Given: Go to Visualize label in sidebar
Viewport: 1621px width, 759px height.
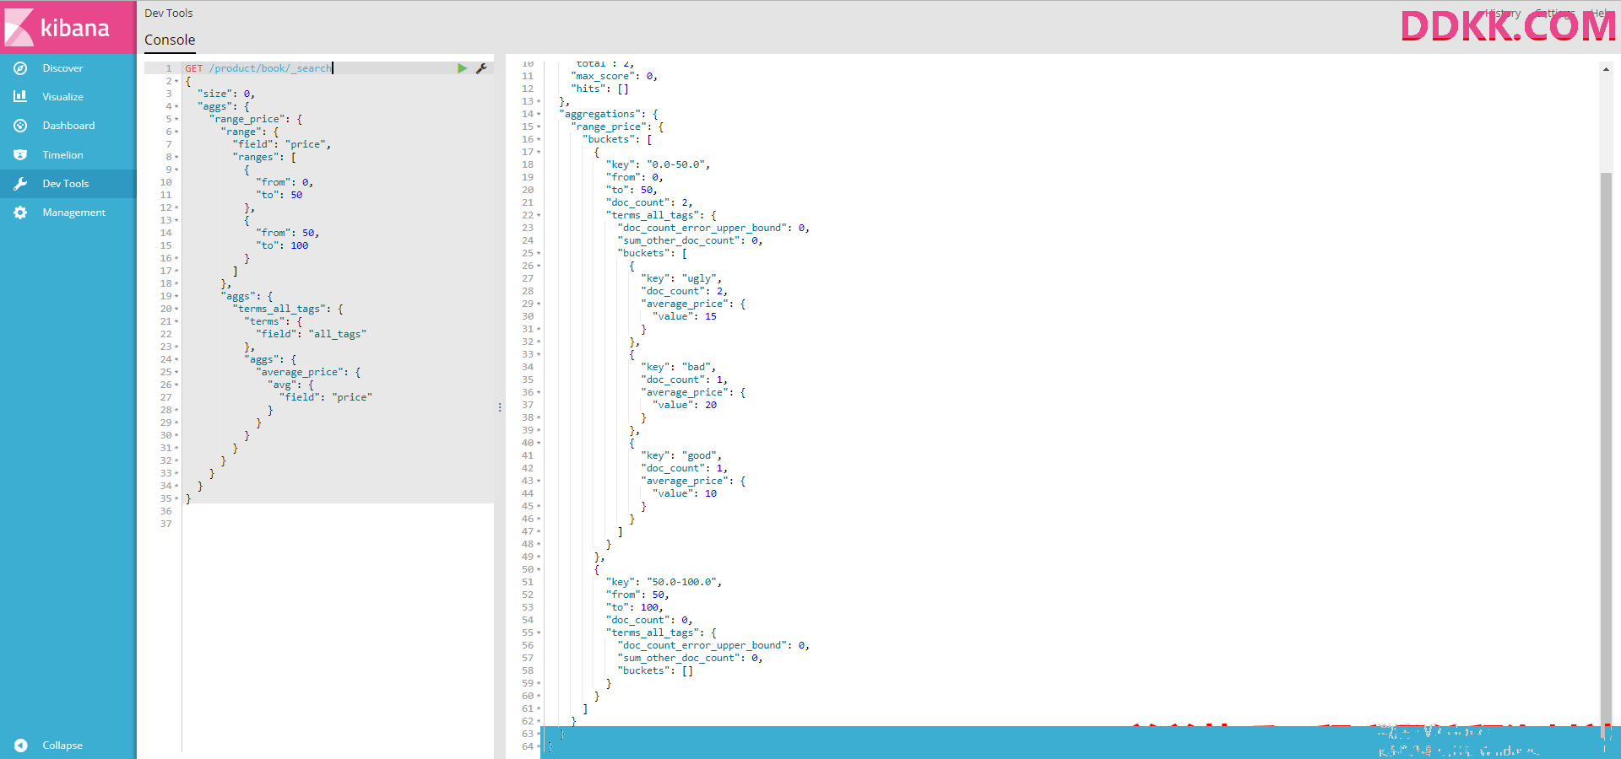Looking at the screenshot, I should pyautogui.click(x=62, y=97).
